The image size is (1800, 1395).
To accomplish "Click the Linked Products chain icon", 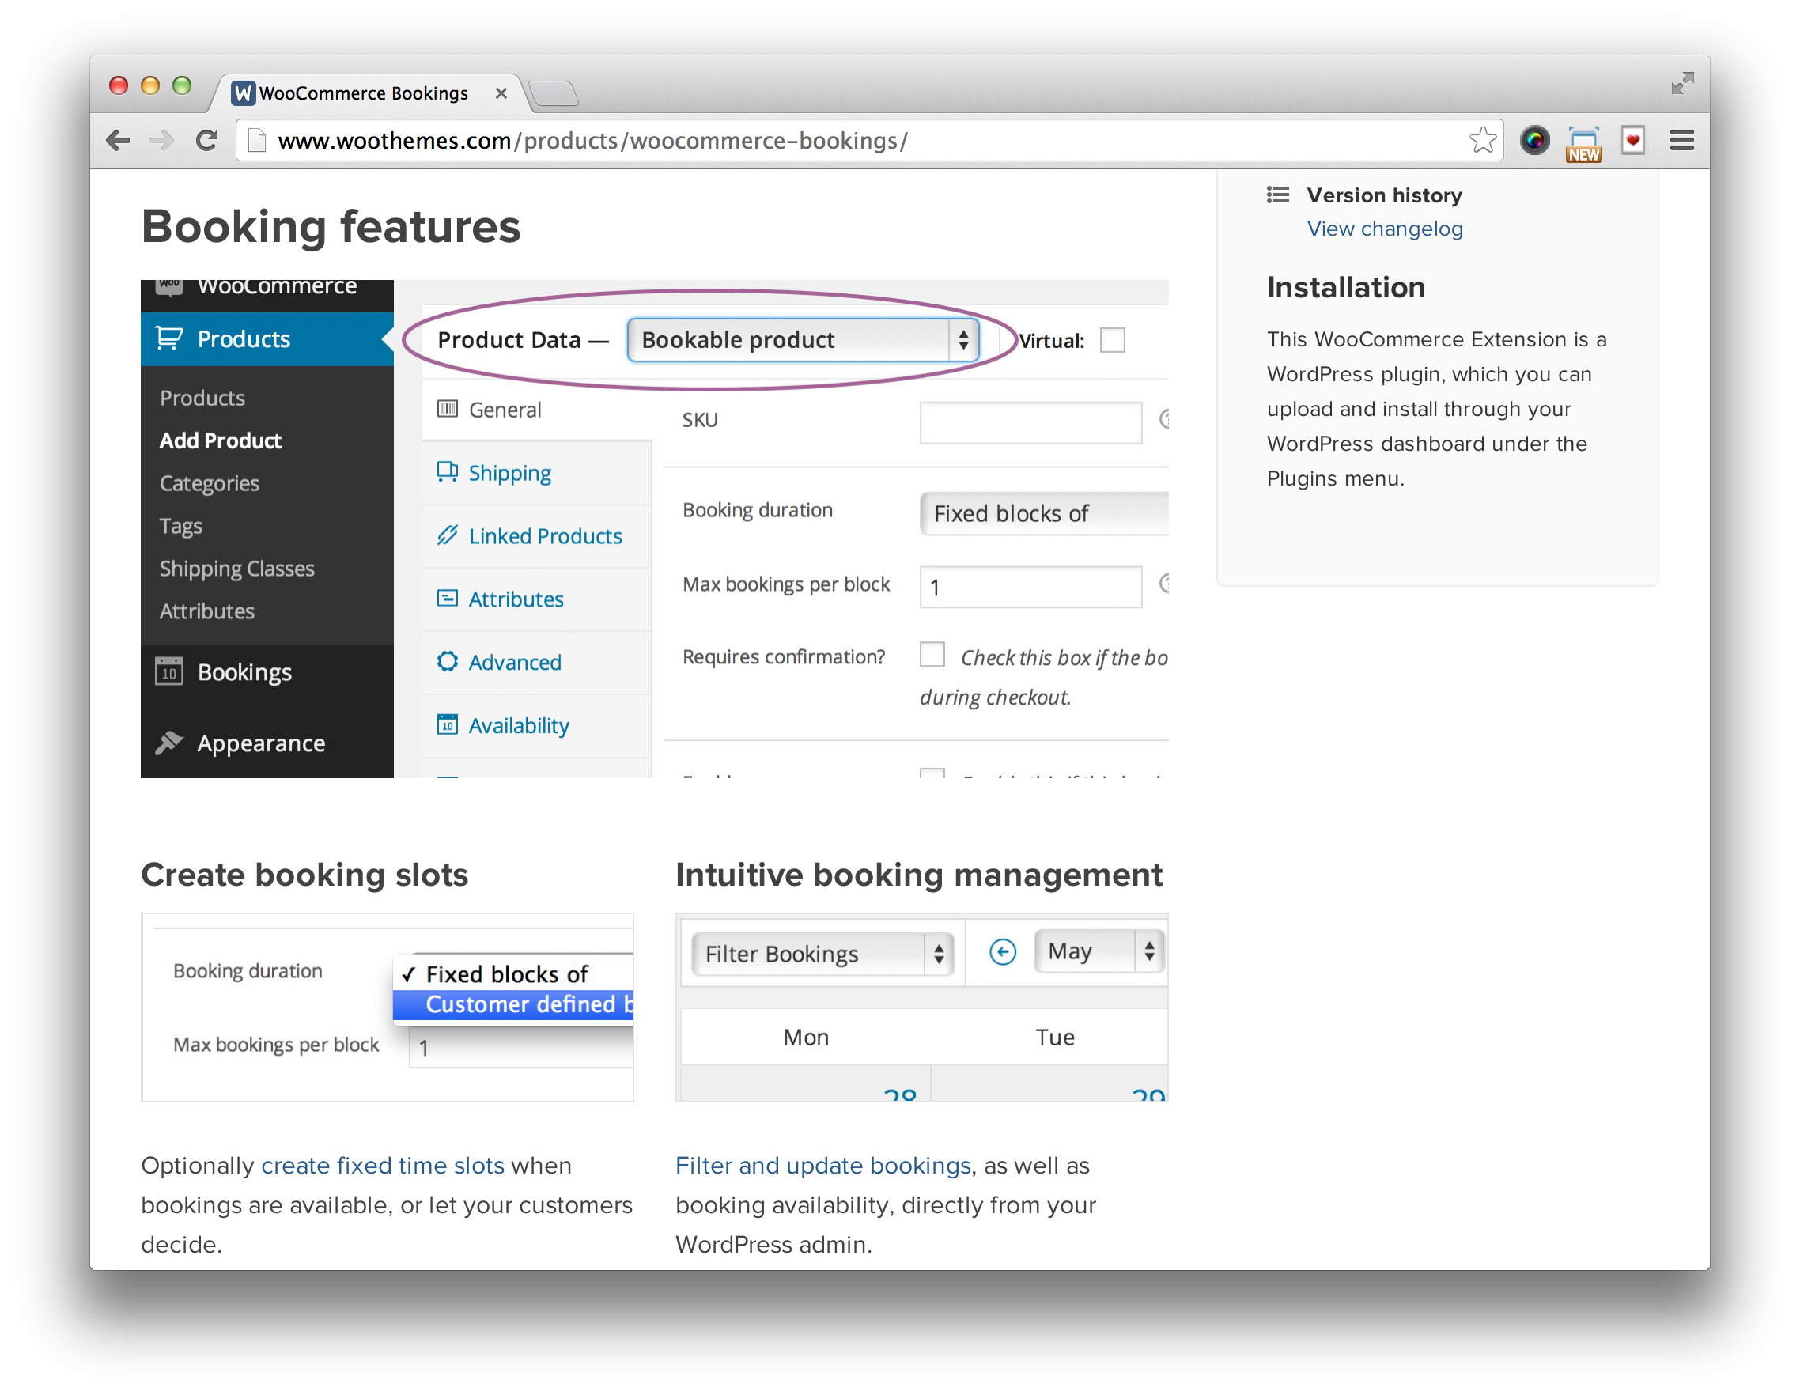I will pos(448,535).
